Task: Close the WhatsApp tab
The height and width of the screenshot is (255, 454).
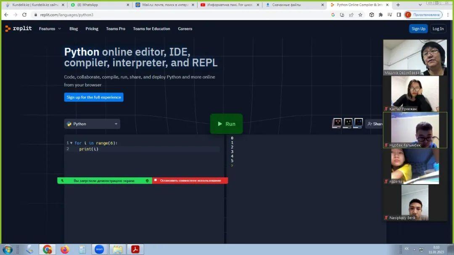Action: 128,5
